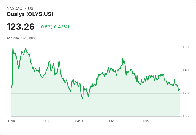196x135 pixels.
Task: Click the chart's lowest trough after 04/01
Action: 83,99
